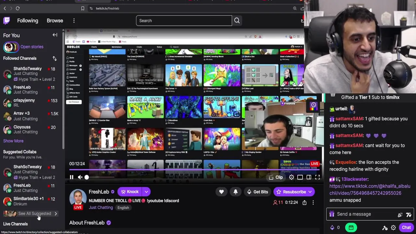
Task: Open the Twitch home logo
Action: click(6, 21)
